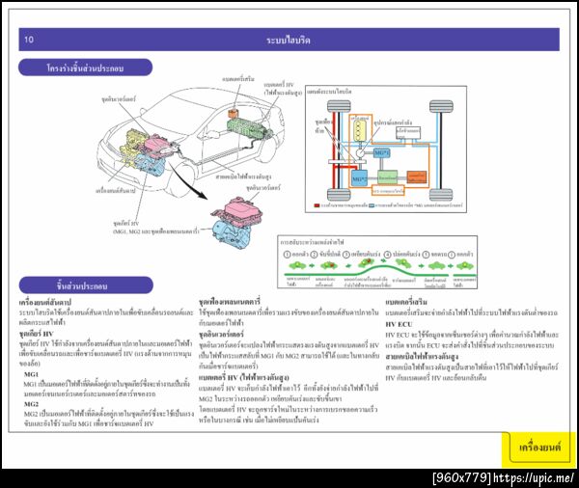
Task: Click the เครื่องยนต์สันดาป label left of car
Action: click(x=116, y=191)
